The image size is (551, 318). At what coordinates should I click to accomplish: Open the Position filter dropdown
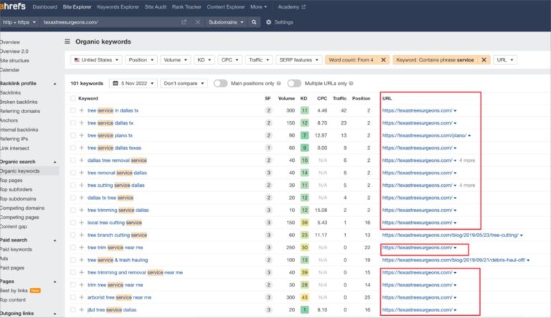click(141, 60)
